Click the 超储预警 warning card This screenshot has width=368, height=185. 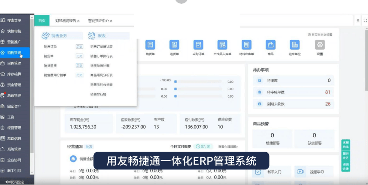click(272, 139)
